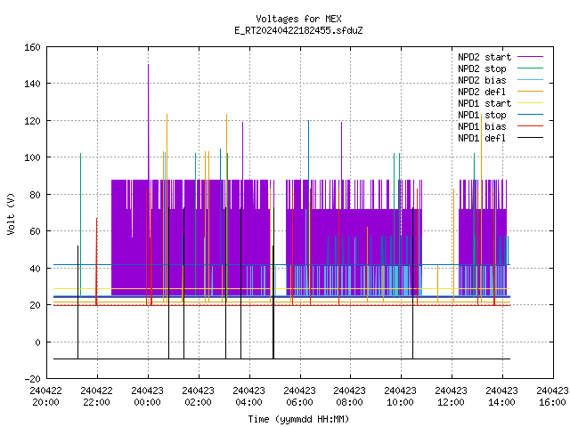Screen dimensions: 570x427
Task: Click the file name E_RT20240422182455.sfduZ subtitle
Action: tap(298, 30)
